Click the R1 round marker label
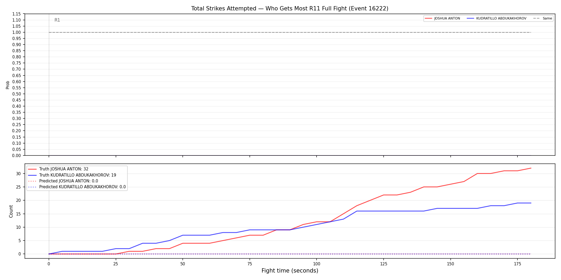 click(x=57, y=20)
